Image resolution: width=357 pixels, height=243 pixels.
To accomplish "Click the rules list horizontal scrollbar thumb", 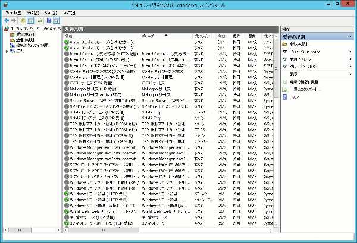I will (104, 230).
